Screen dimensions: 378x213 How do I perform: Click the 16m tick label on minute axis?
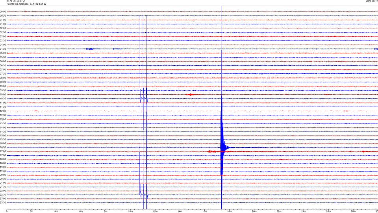click(205, 211)
